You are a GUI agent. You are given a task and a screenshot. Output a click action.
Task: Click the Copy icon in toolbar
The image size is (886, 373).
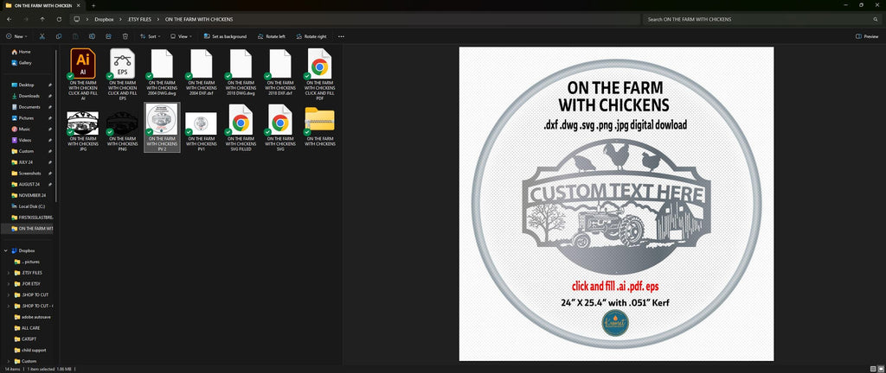click(x=59, y=36)
